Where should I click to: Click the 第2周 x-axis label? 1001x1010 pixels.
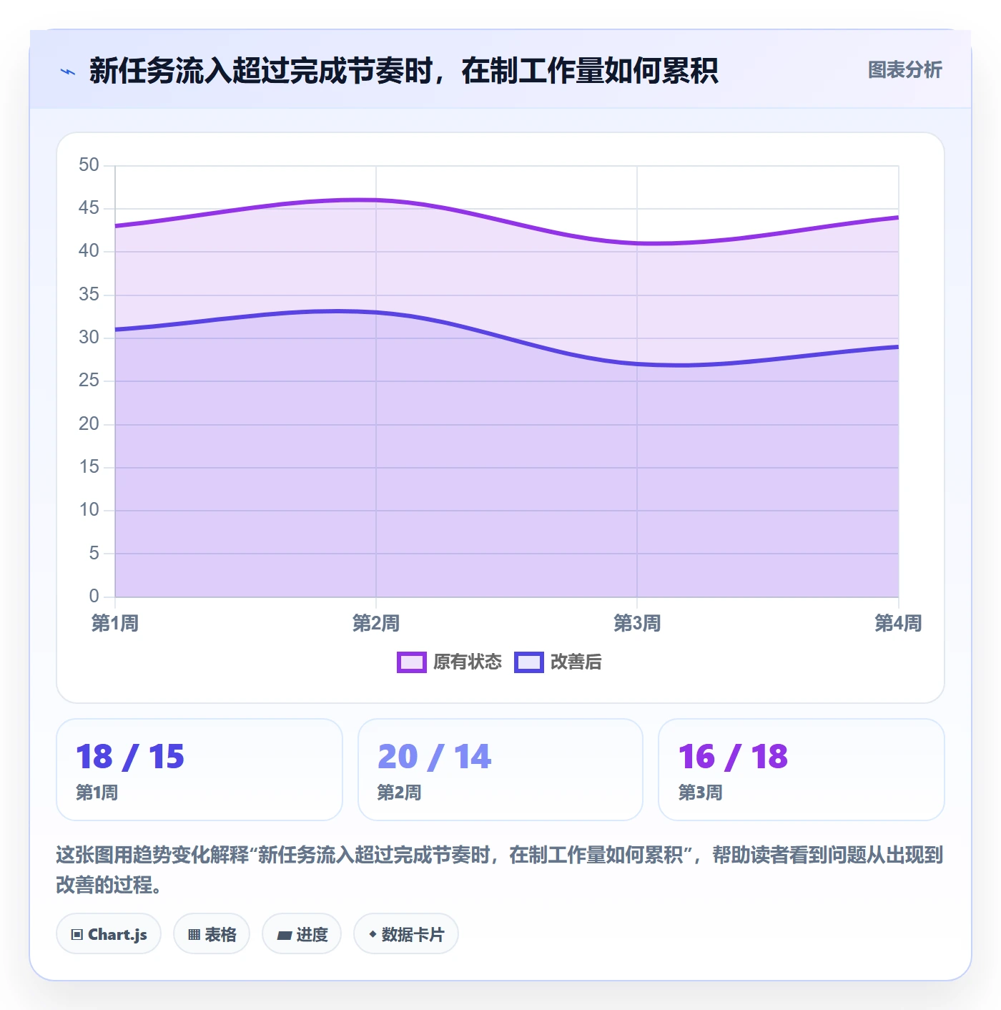pos(376,623)
